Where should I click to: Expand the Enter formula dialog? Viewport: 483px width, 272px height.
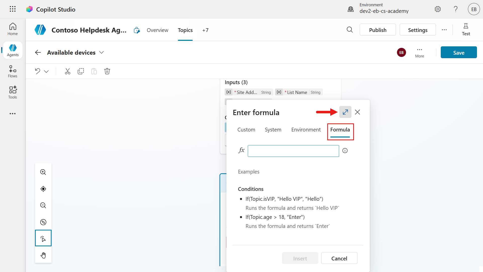[x=345, y=112]
